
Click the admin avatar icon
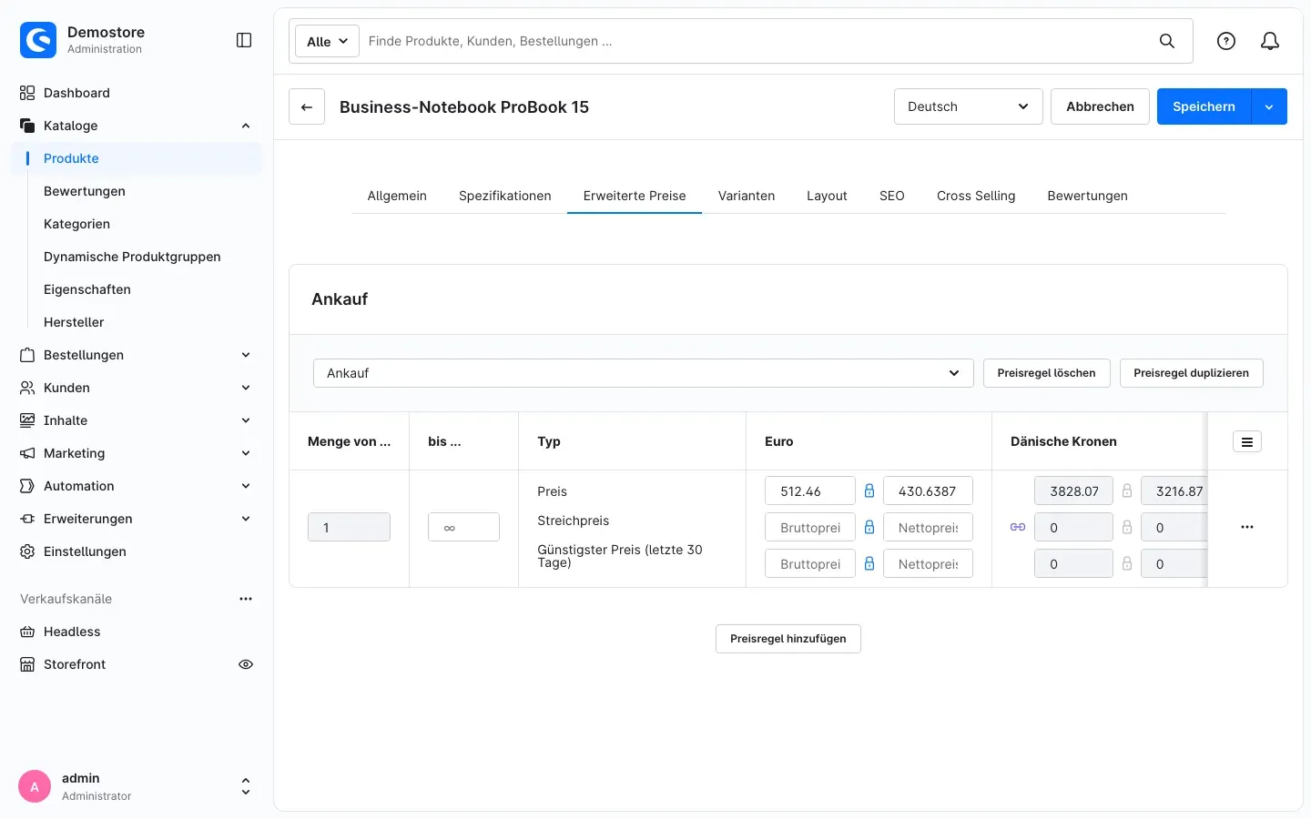point(35,786)
